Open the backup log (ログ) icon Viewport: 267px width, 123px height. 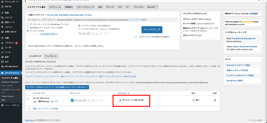[52, 101]
